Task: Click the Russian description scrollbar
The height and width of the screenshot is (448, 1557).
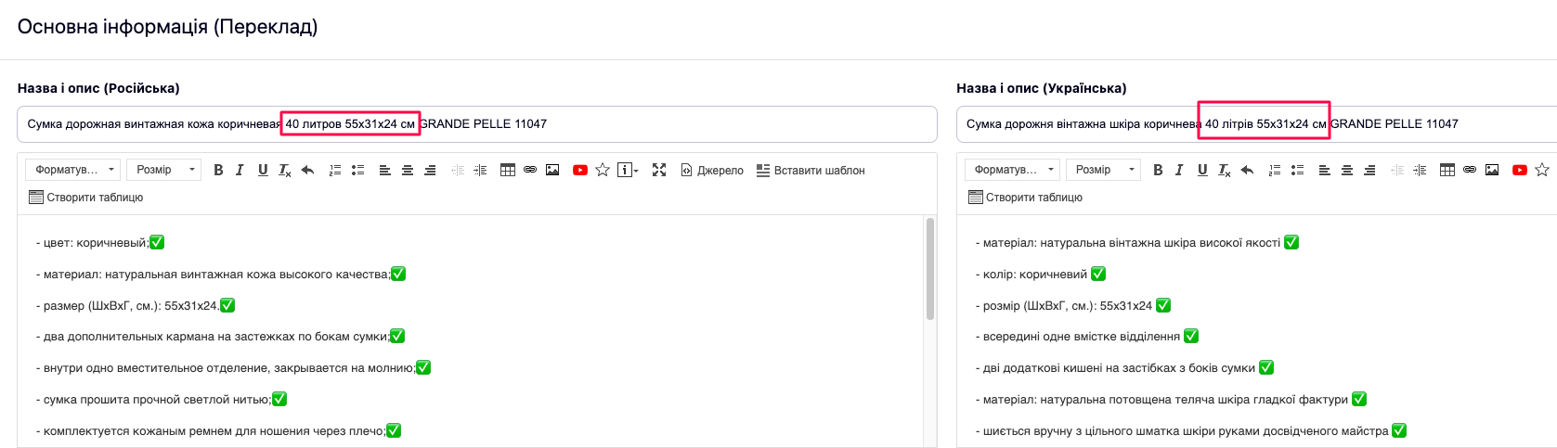Action: pyautogui.click(x=929, y=269)
